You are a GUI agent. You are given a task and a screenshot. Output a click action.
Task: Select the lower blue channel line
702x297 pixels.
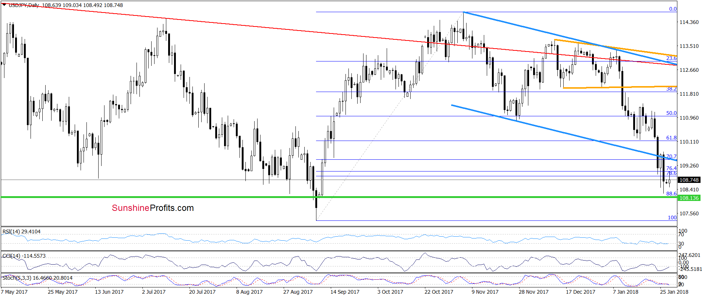[564, 133]
